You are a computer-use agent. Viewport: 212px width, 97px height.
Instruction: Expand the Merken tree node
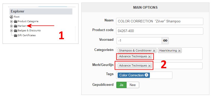tap(11, 26)
